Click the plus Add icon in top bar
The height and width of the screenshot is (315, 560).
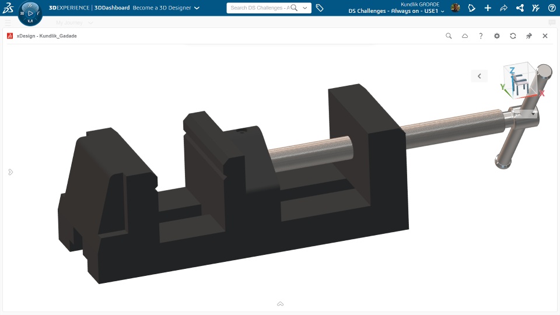[x=488, y=8]
